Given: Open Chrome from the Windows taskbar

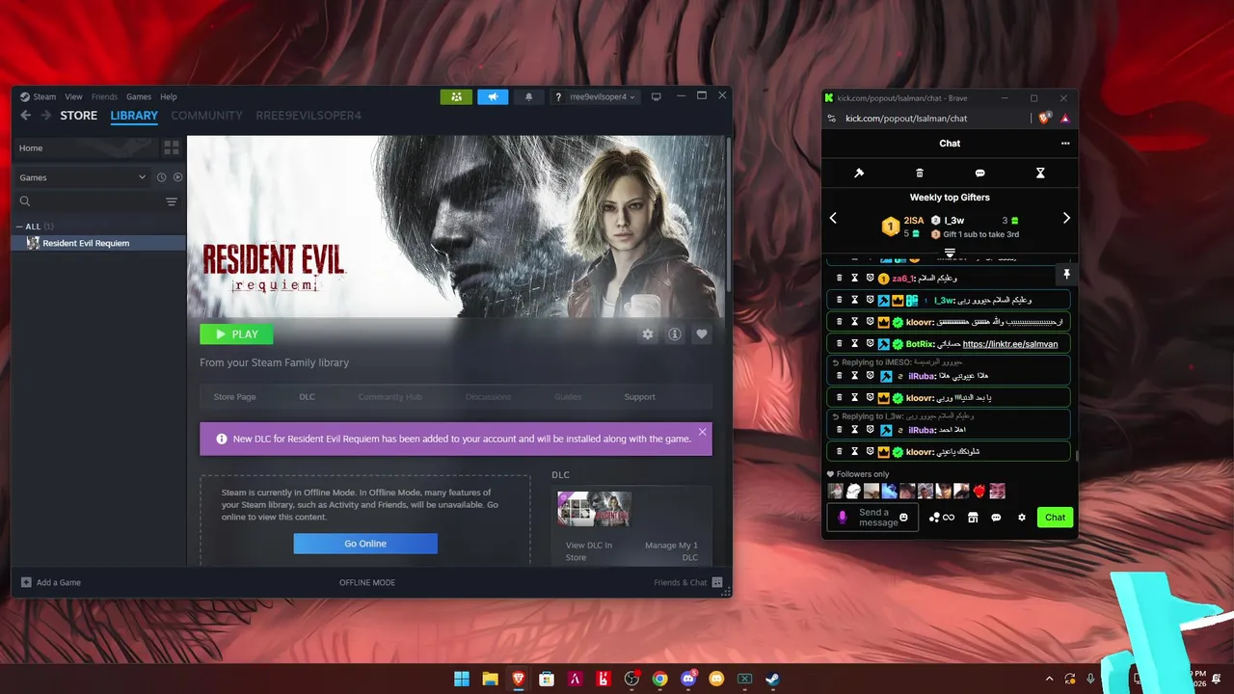Looking at the screenshot, I should click(x=659, y=679).
